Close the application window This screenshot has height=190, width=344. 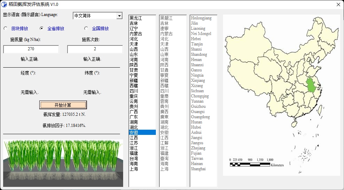tap(338, 5)
